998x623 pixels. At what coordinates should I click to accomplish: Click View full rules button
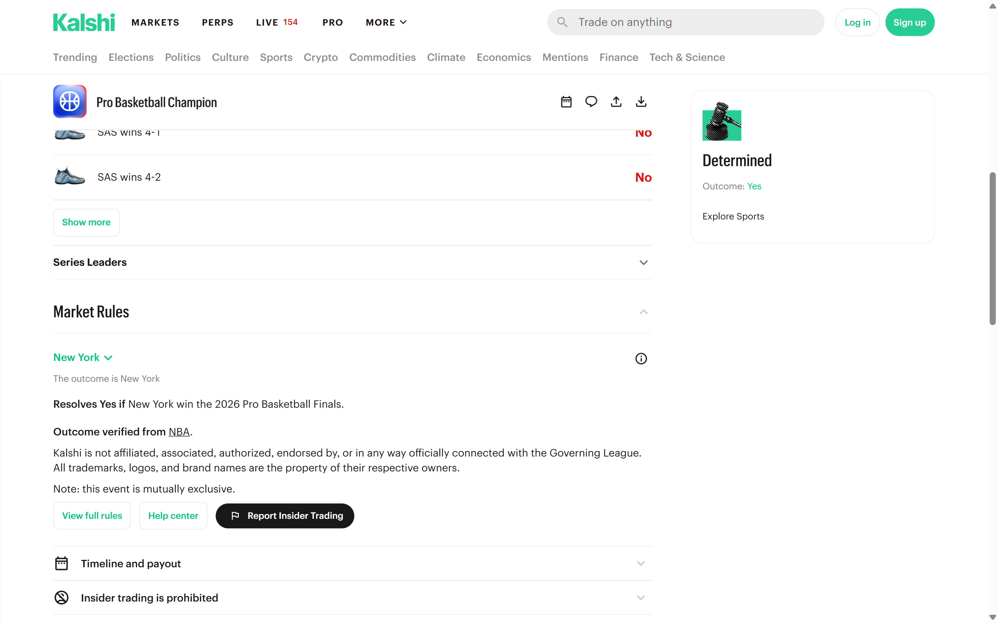tap(92, 515)
